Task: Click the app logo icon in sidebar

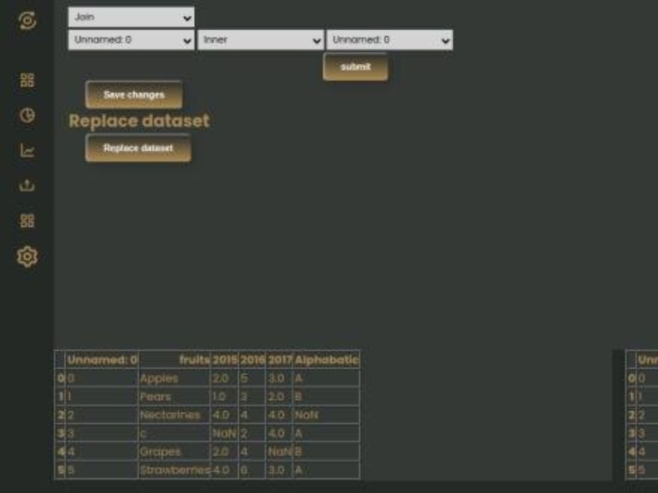Action: [x=27, y=20]
